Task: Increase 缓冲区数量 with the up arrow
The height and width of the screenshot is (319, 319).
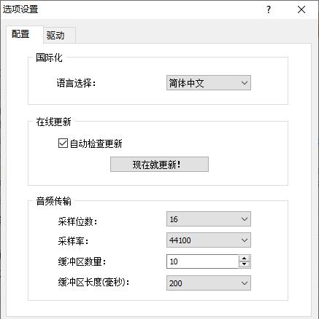Action: tap(244, 258)
